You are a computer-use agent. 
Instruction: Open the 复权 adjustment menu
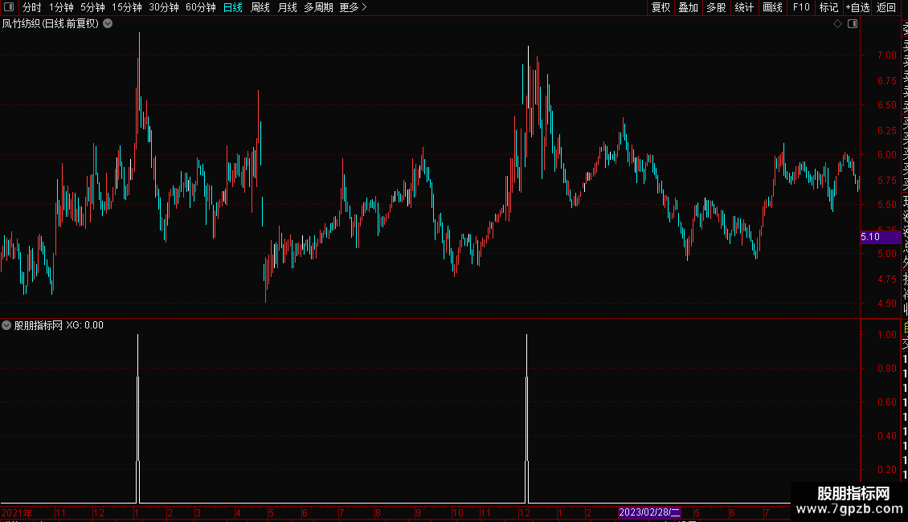pyautogui.click(x=661, y=7)
